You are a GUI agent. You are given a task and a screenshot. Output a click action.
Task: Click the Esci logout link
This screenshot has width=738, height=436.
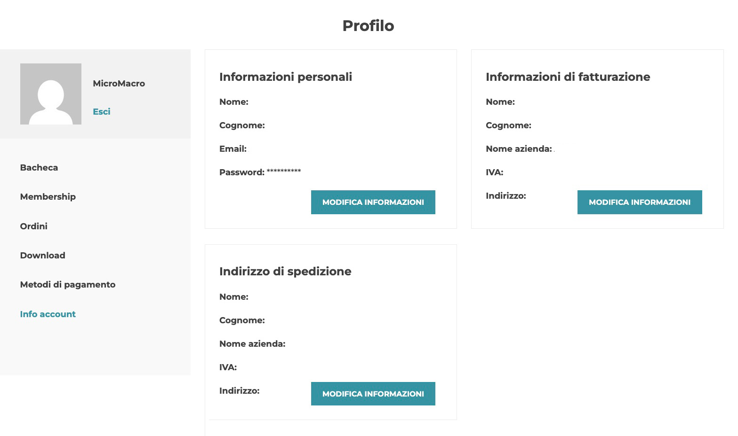[102, 111]
